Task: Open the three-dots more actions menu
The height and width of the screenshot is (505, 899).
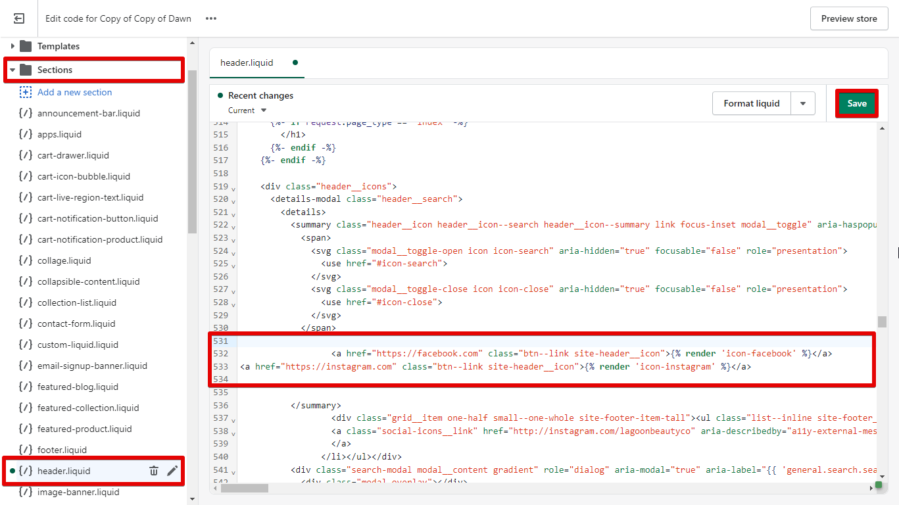Action: [210, 18]
